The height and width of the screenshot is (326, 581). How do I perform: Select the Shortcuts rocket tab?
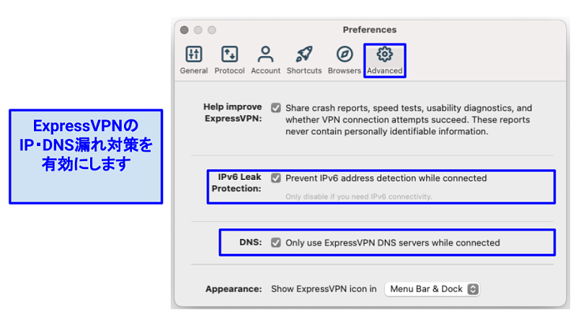coord(304,60)
